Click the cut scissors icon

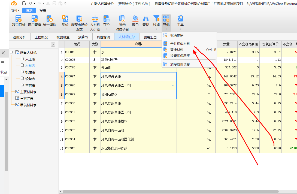[48, 3]
